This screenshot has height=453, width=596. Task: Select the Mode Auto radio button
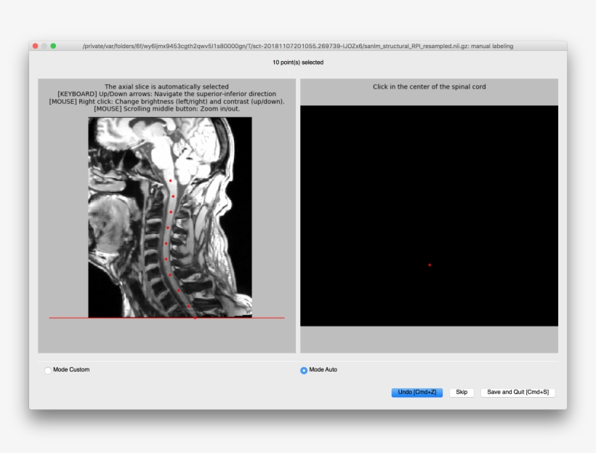tap(304, 370)
